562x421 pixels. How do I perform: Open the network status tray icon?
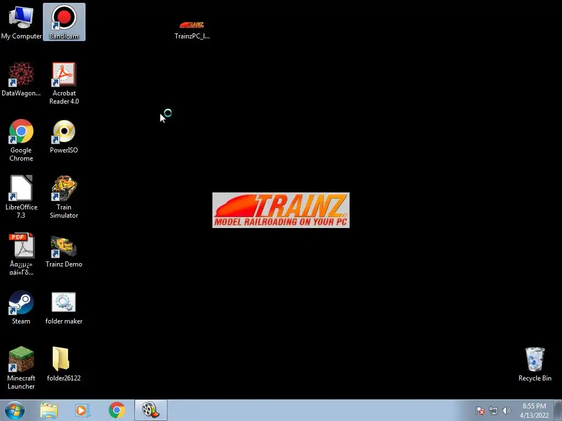[493, 411]
